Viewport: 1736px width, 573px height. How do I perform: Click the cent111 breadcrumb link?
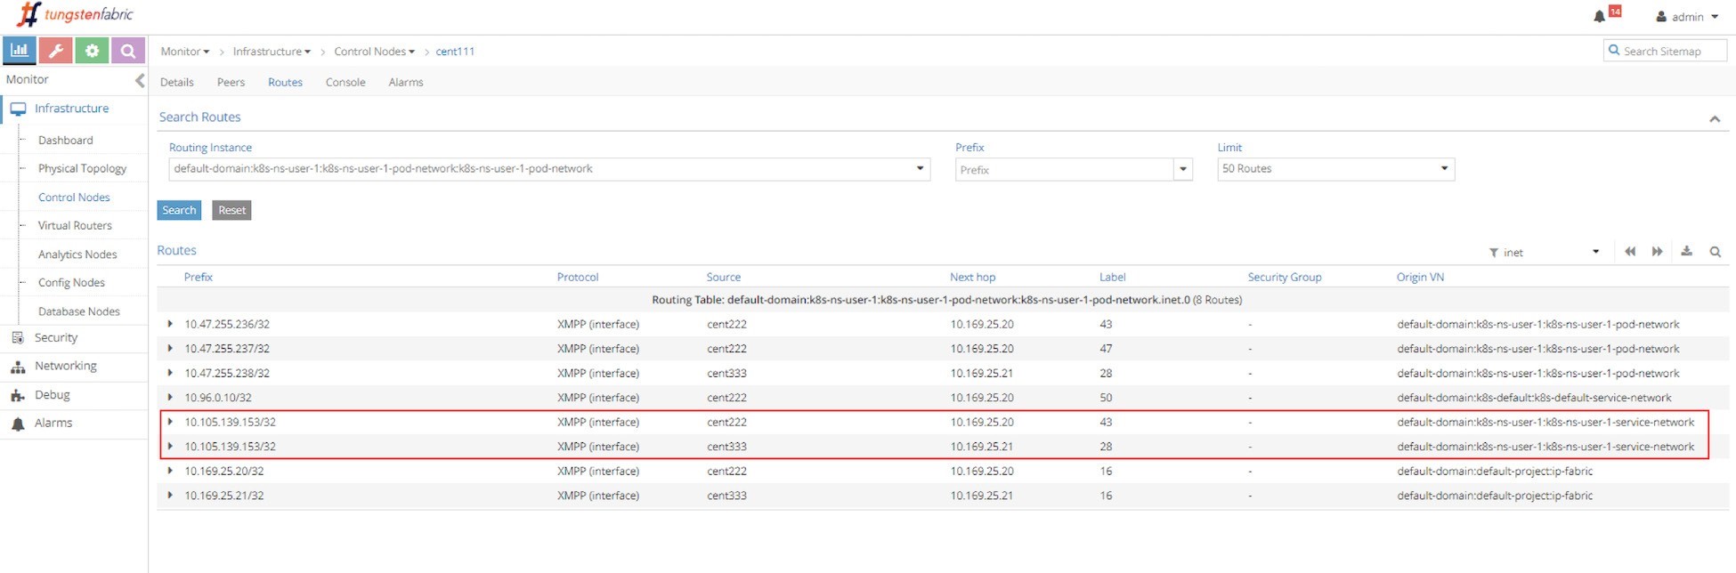point(455,52)
